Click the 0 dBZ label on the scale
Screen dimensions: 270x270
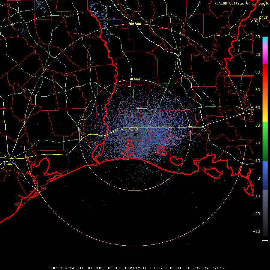(259, 178)
